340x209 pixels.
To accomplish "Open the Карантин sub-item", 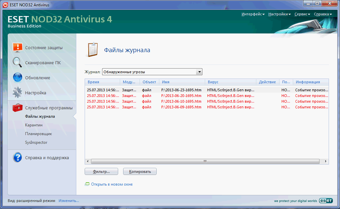I will tap(33, 125).
